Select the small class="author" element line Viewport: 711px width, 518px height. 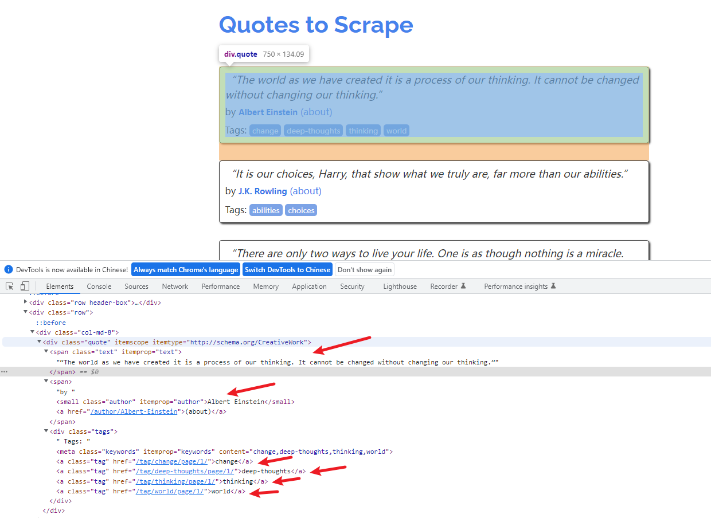tap(175, 402)
